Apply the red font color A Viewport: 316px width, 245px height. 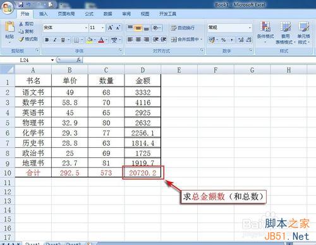click(101, 40)
